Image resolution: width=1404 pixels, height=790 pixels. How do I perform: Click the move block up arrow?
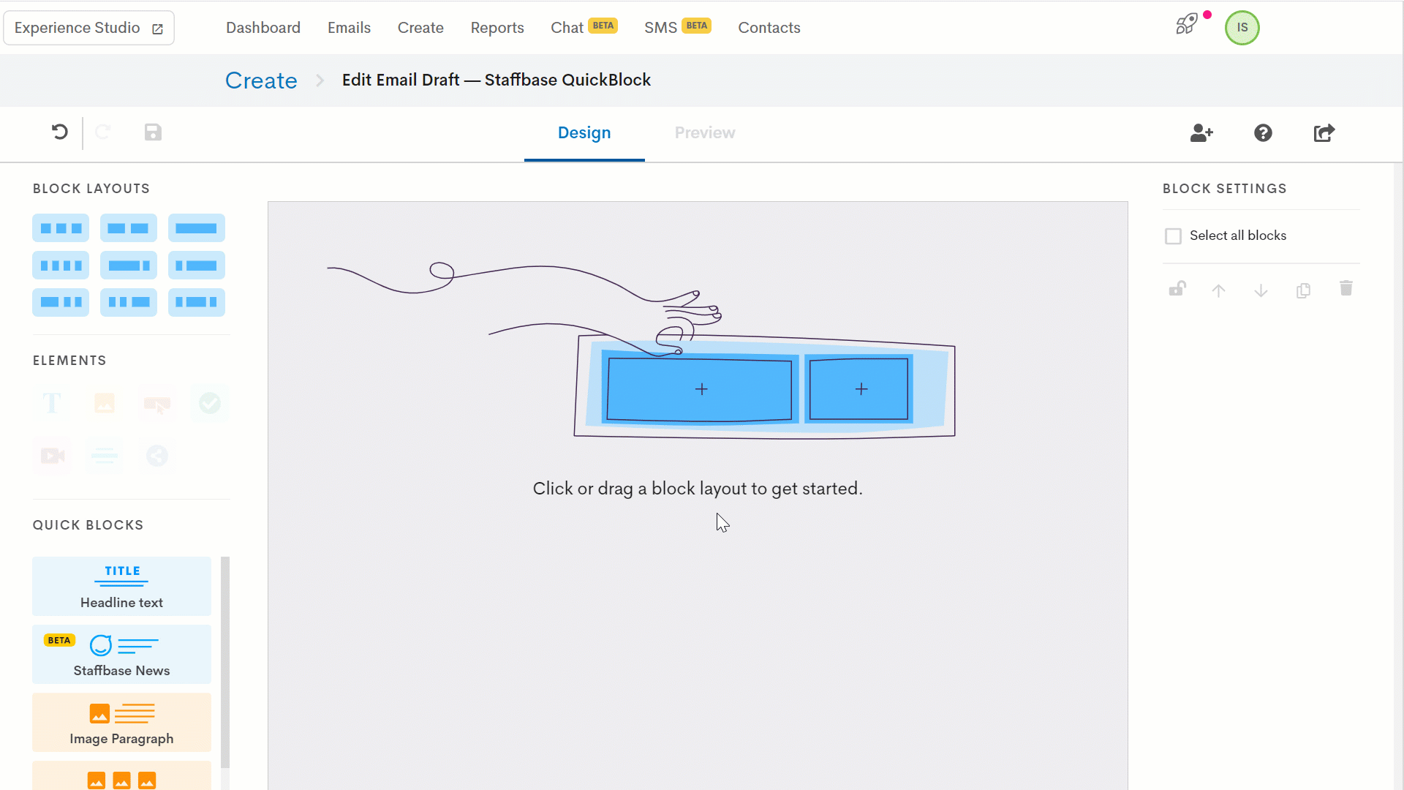pyautogui.click(x=1219, y=290)
